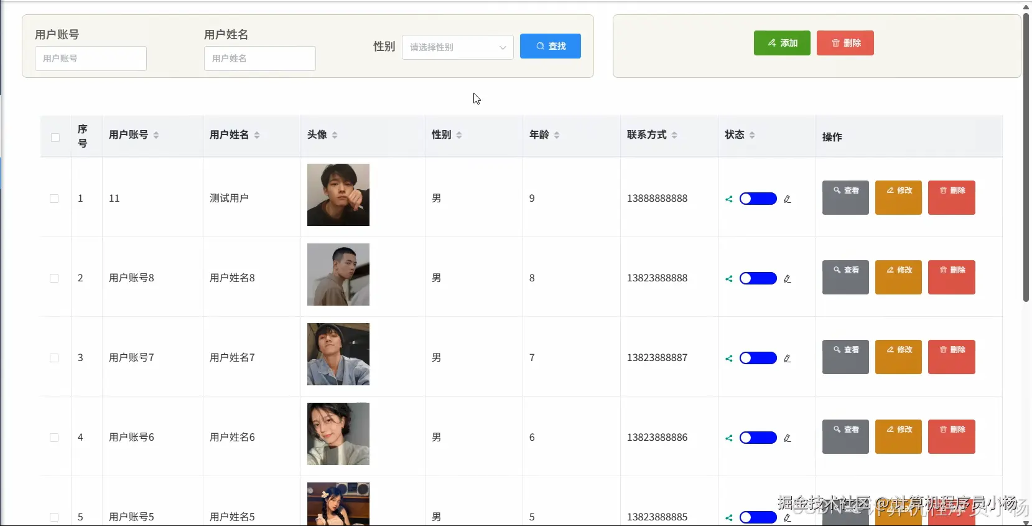1032x526 pixels.
Task: Toggle status switch for 用户姓名7
Action: [758, 358]
